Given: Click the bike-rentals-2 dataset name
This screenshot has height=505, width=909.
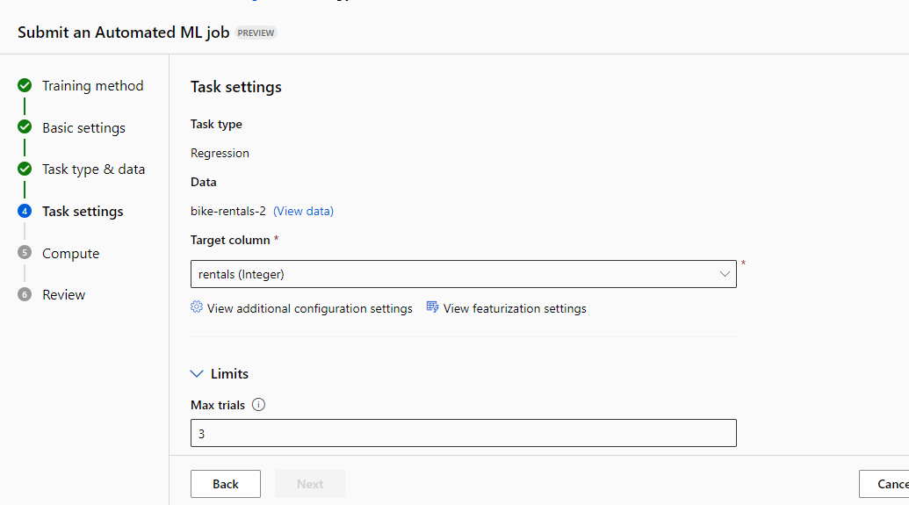Looking at the screenshot, I should [x=227, y=211].
